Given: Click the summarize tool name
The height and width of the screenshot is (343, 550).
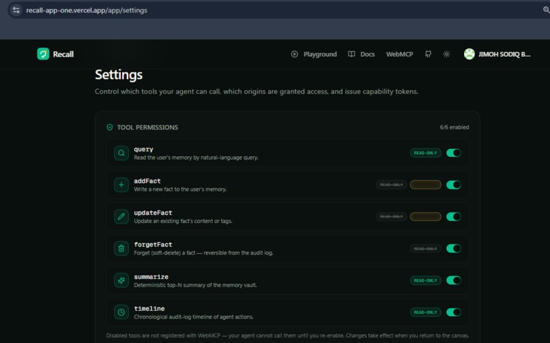Looking at the screenshot, I should pos(151,277).
